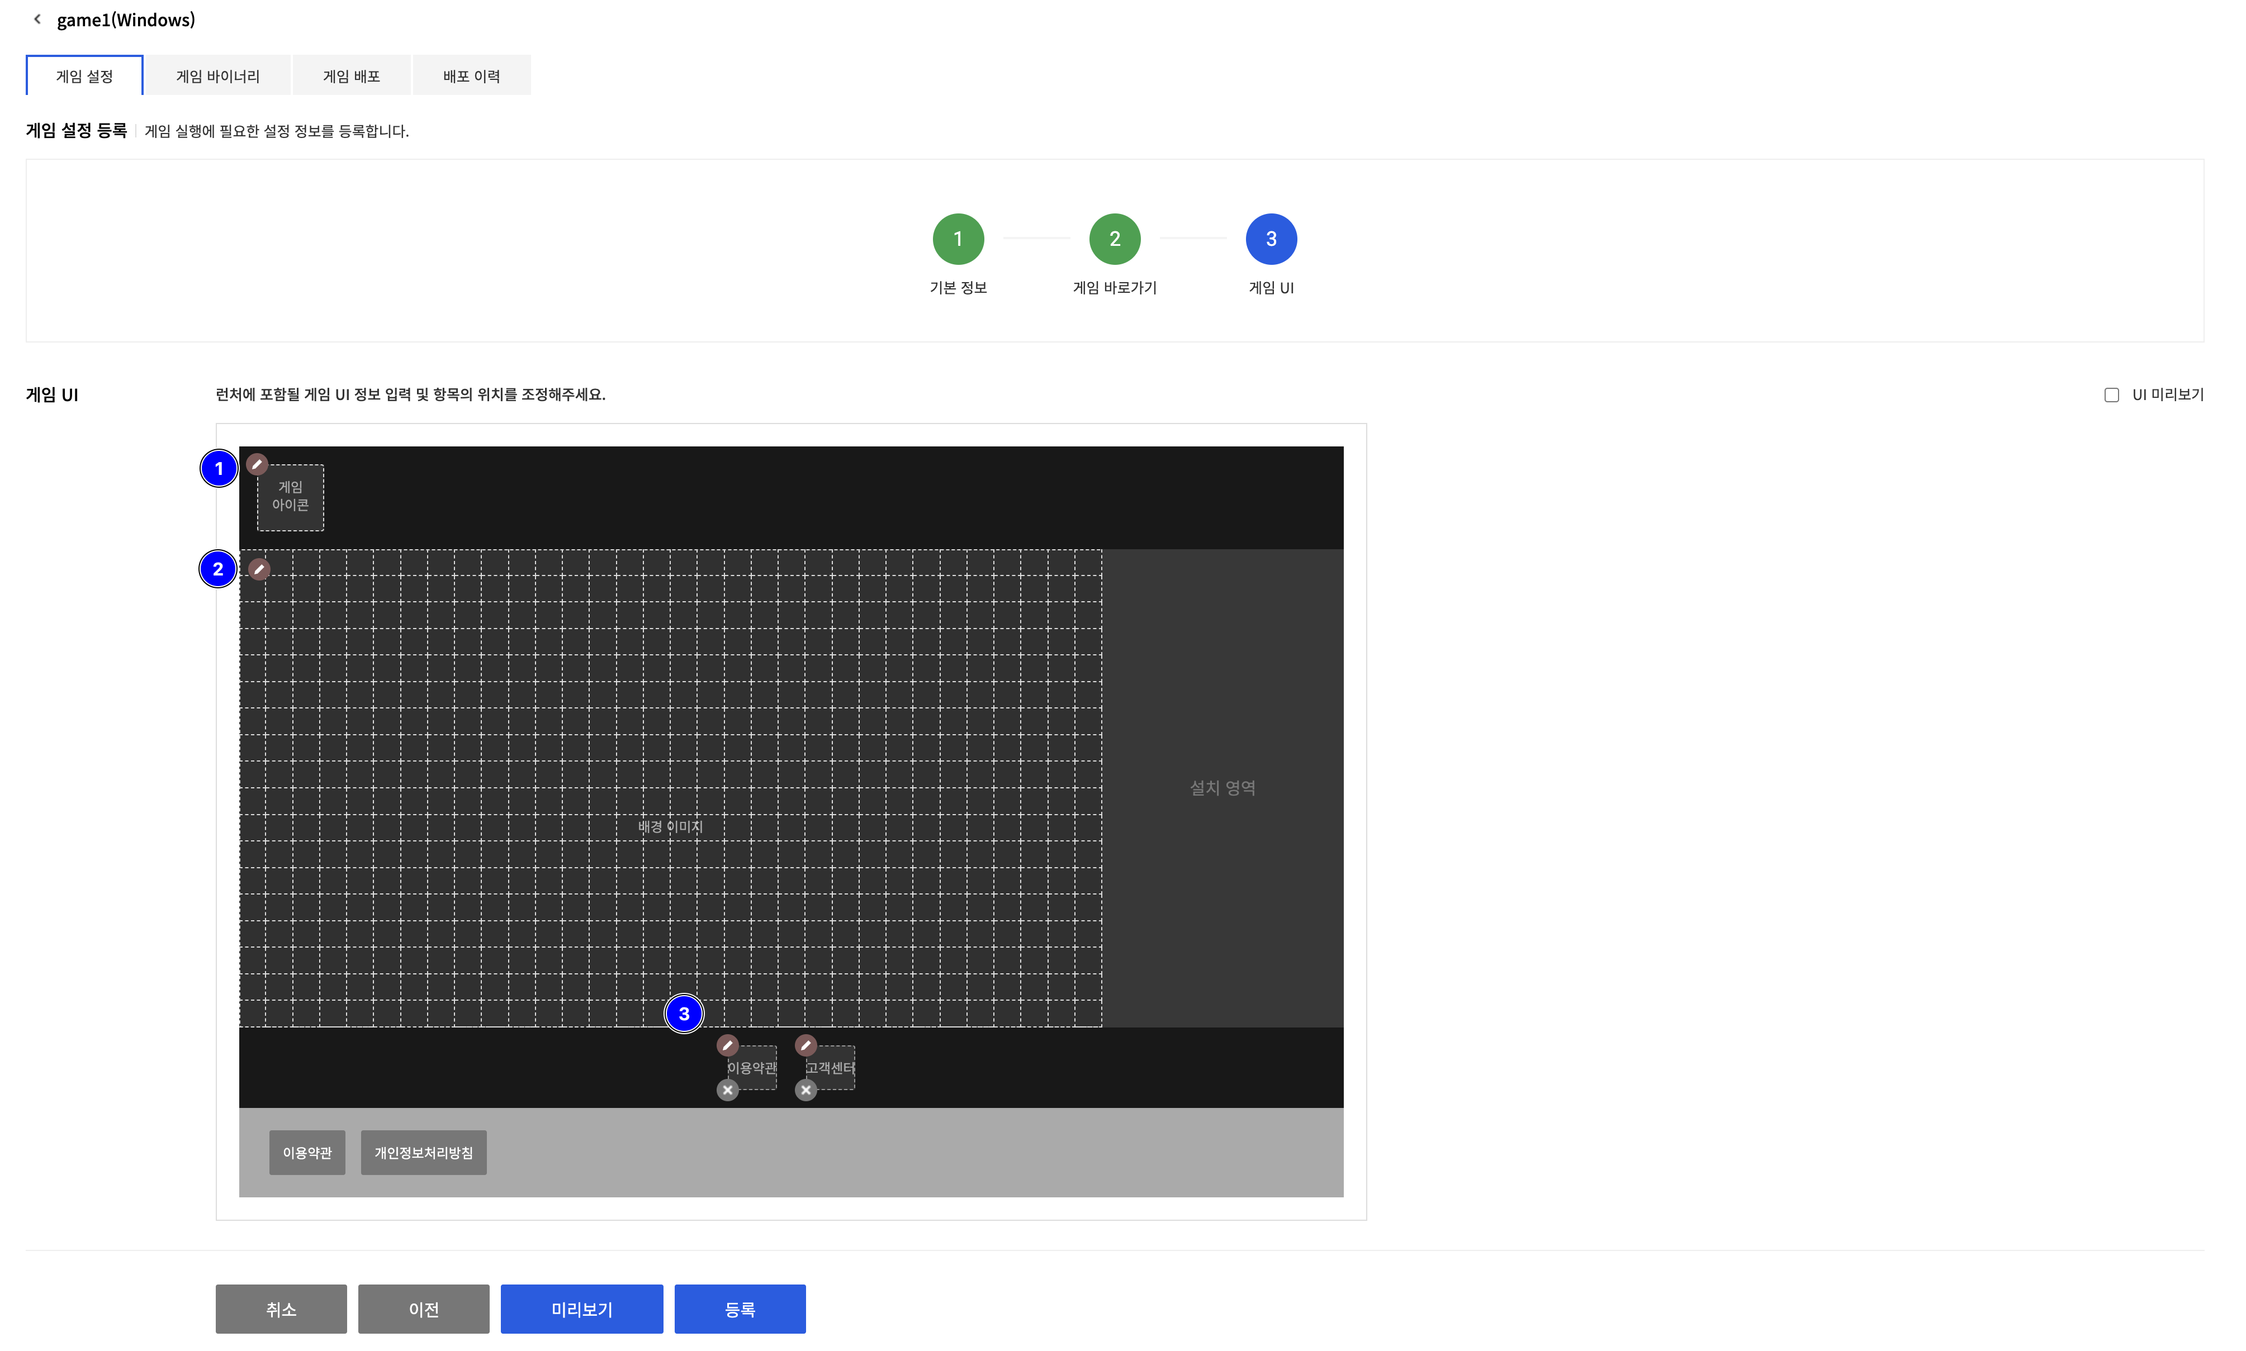
Task: Open the 배포 이력 tab
Action: point(472,75)
